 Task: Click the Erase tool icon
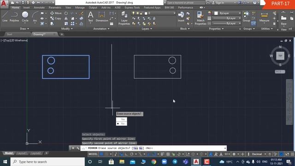tap(82, 13)
